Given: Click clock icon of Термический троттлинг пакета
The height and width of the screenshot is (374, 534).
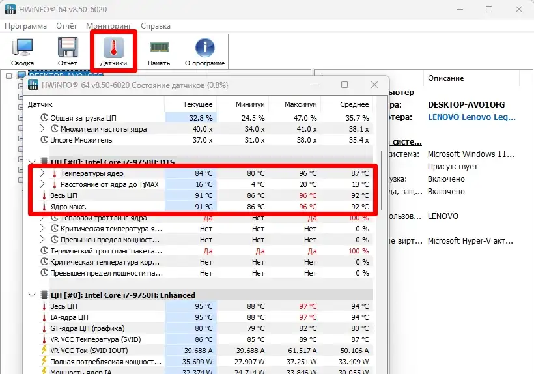Looking at the screenshot, I should (x=44, y=251).
